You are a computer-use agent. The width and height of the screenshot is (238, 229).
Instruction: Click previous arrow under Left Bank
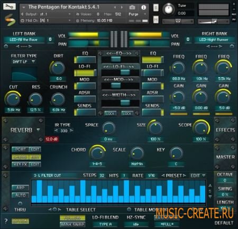pos(17,47)
